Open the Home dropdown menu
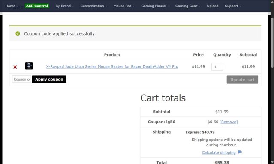 (x=12, y=6)
